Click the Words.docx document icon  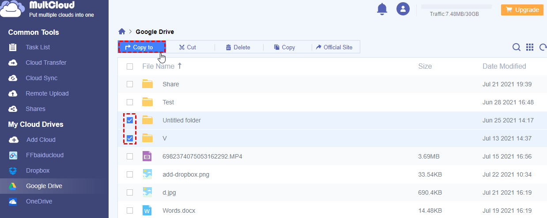pyautogui.click(x=147, y=211)
